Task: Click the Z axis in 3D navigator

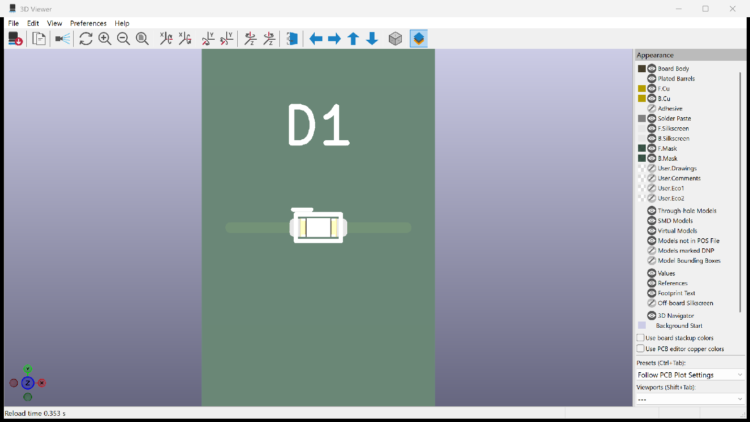Action: (x=28, y=383)
